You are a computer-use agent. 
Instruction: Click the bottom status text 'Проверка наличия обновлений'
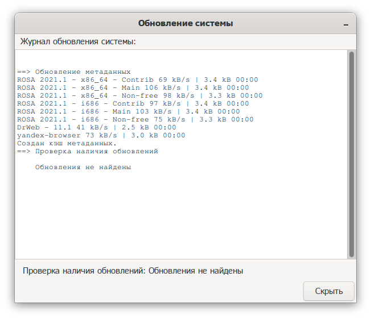[84, 271]
